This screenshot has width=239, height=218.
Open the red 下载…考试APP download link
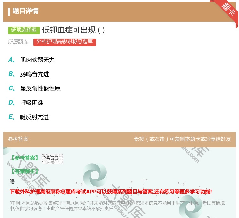[111, 192]
